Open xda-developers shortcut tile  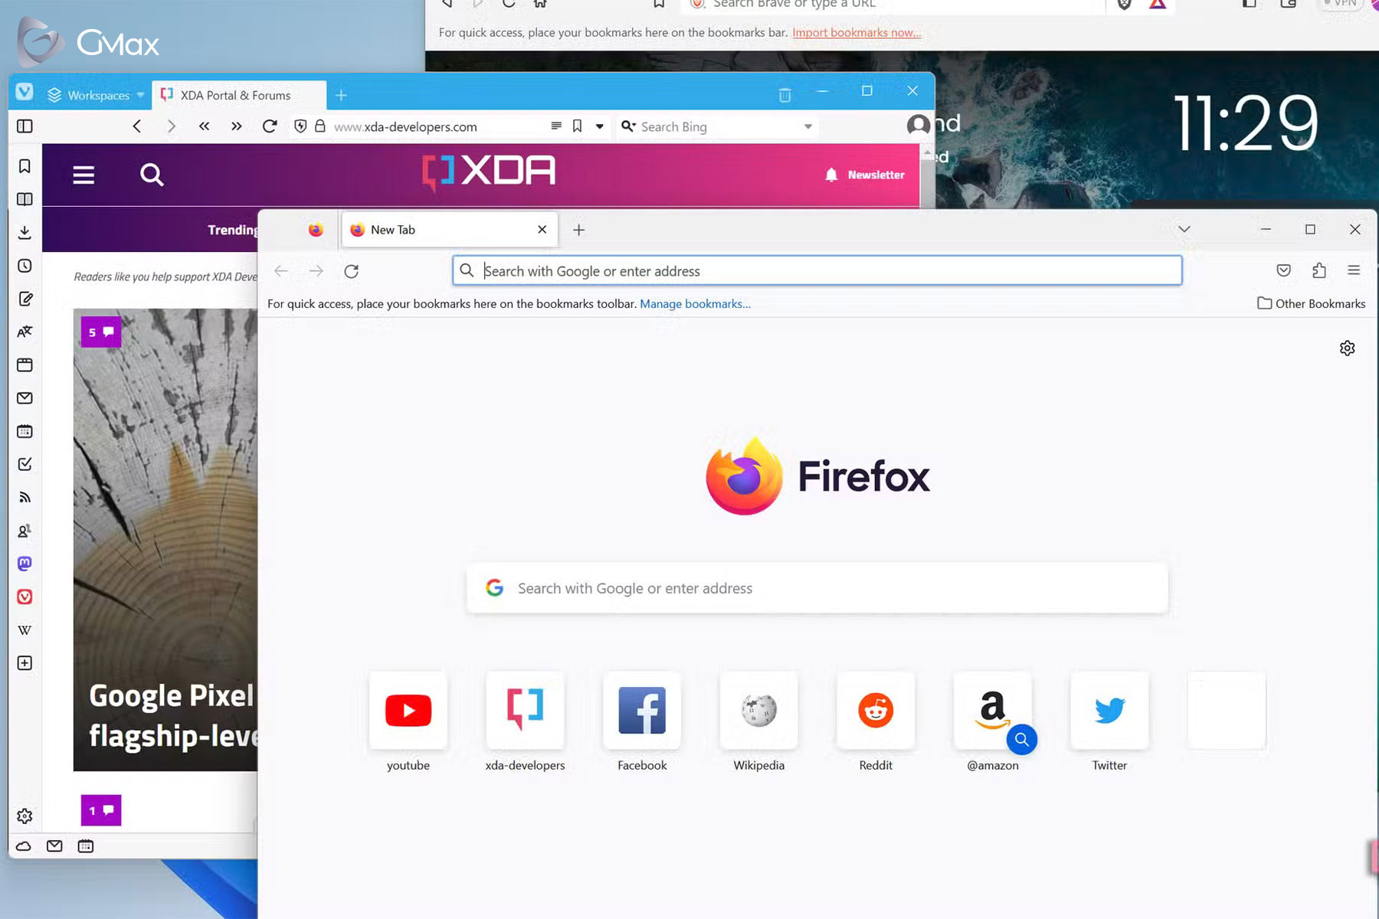[525, 710]
